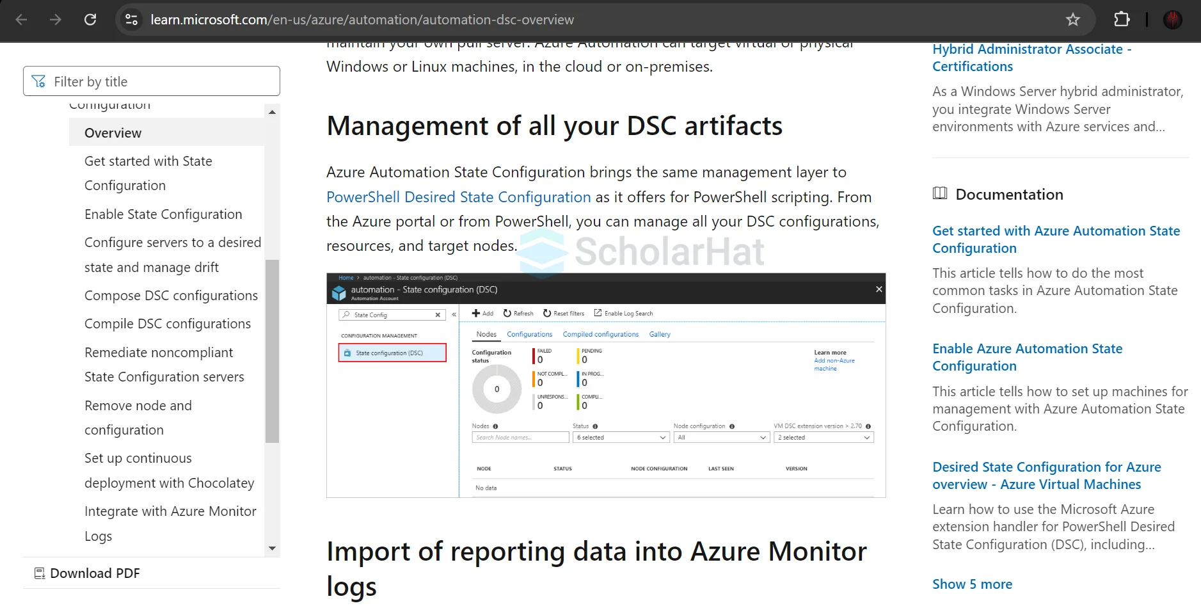Open Compose DSC configurations

point(171,296)
